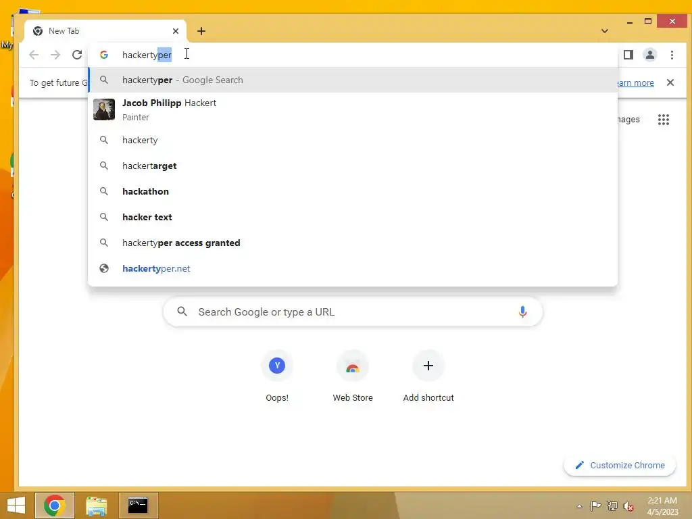The image size is (692, 519).
Task: Start voice search with microphone icon
Action: (522, 312)
